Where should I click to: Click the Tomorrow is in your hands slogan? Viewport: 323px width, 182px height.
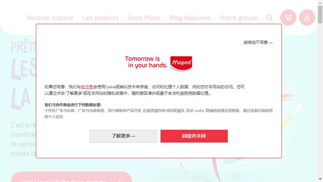146,62
